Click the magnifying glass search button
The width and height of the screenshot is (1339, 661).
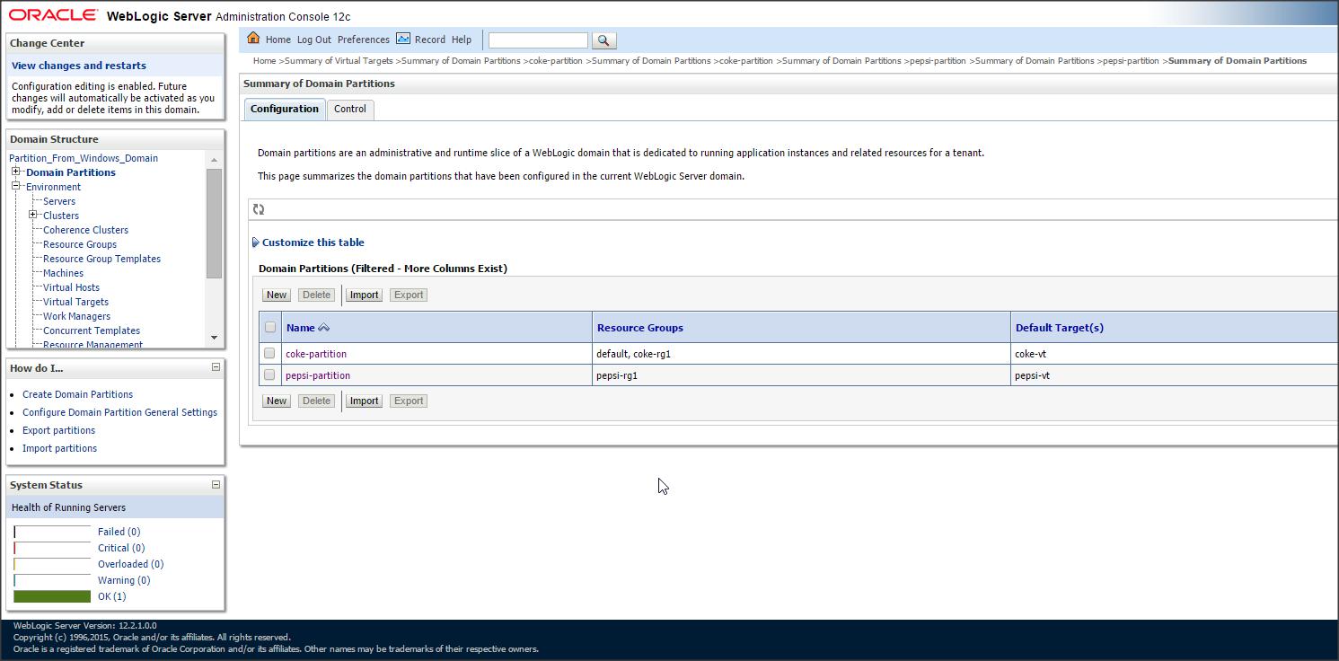603,40
